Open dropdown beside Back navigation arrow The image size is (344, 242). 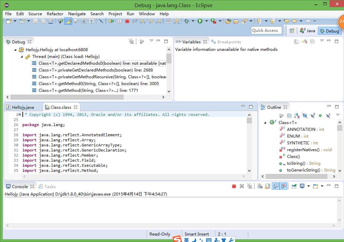pos(301,21)
